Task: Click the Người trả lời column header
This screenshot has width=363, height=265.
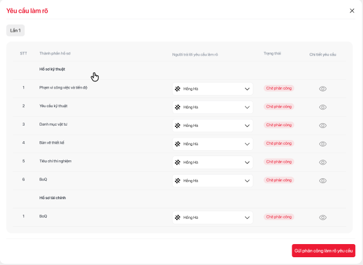Action: [x=195, y=54]
